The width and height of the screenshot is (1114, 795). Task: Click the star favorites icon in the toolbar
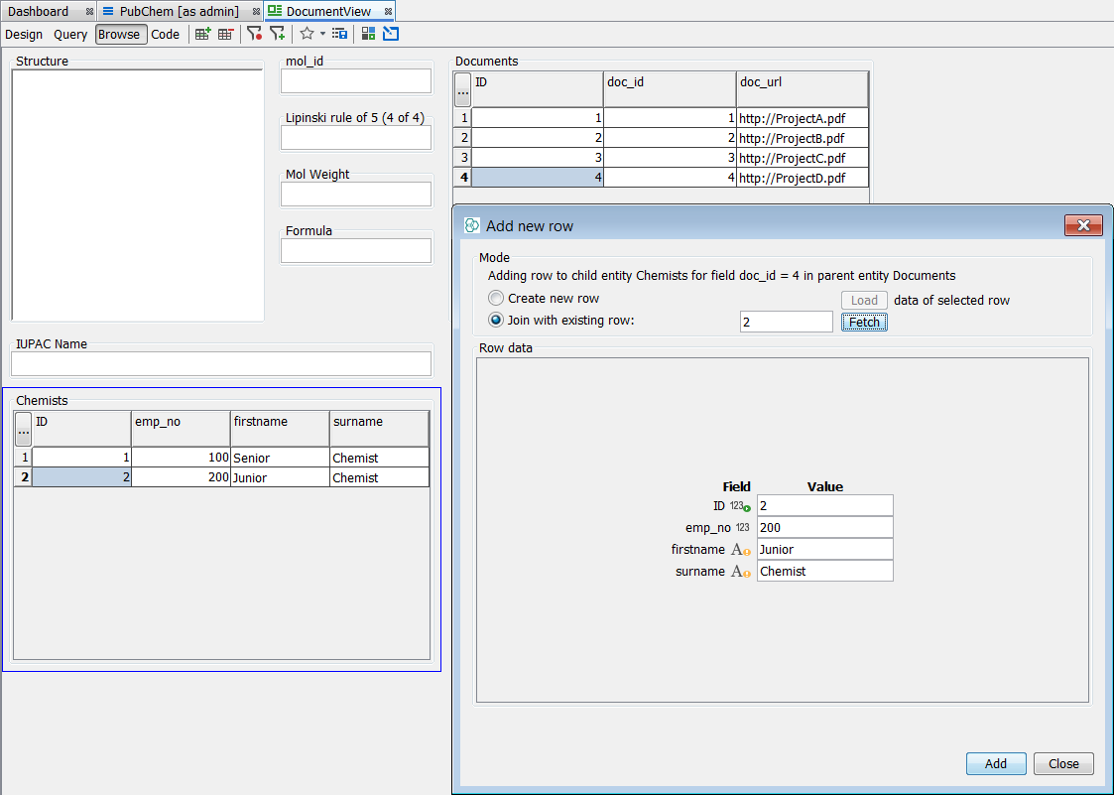[309, 33]
